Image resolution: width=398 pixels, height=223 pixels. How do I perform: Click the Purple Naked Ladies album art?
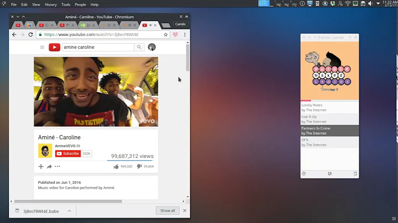(x=329, y=71)
